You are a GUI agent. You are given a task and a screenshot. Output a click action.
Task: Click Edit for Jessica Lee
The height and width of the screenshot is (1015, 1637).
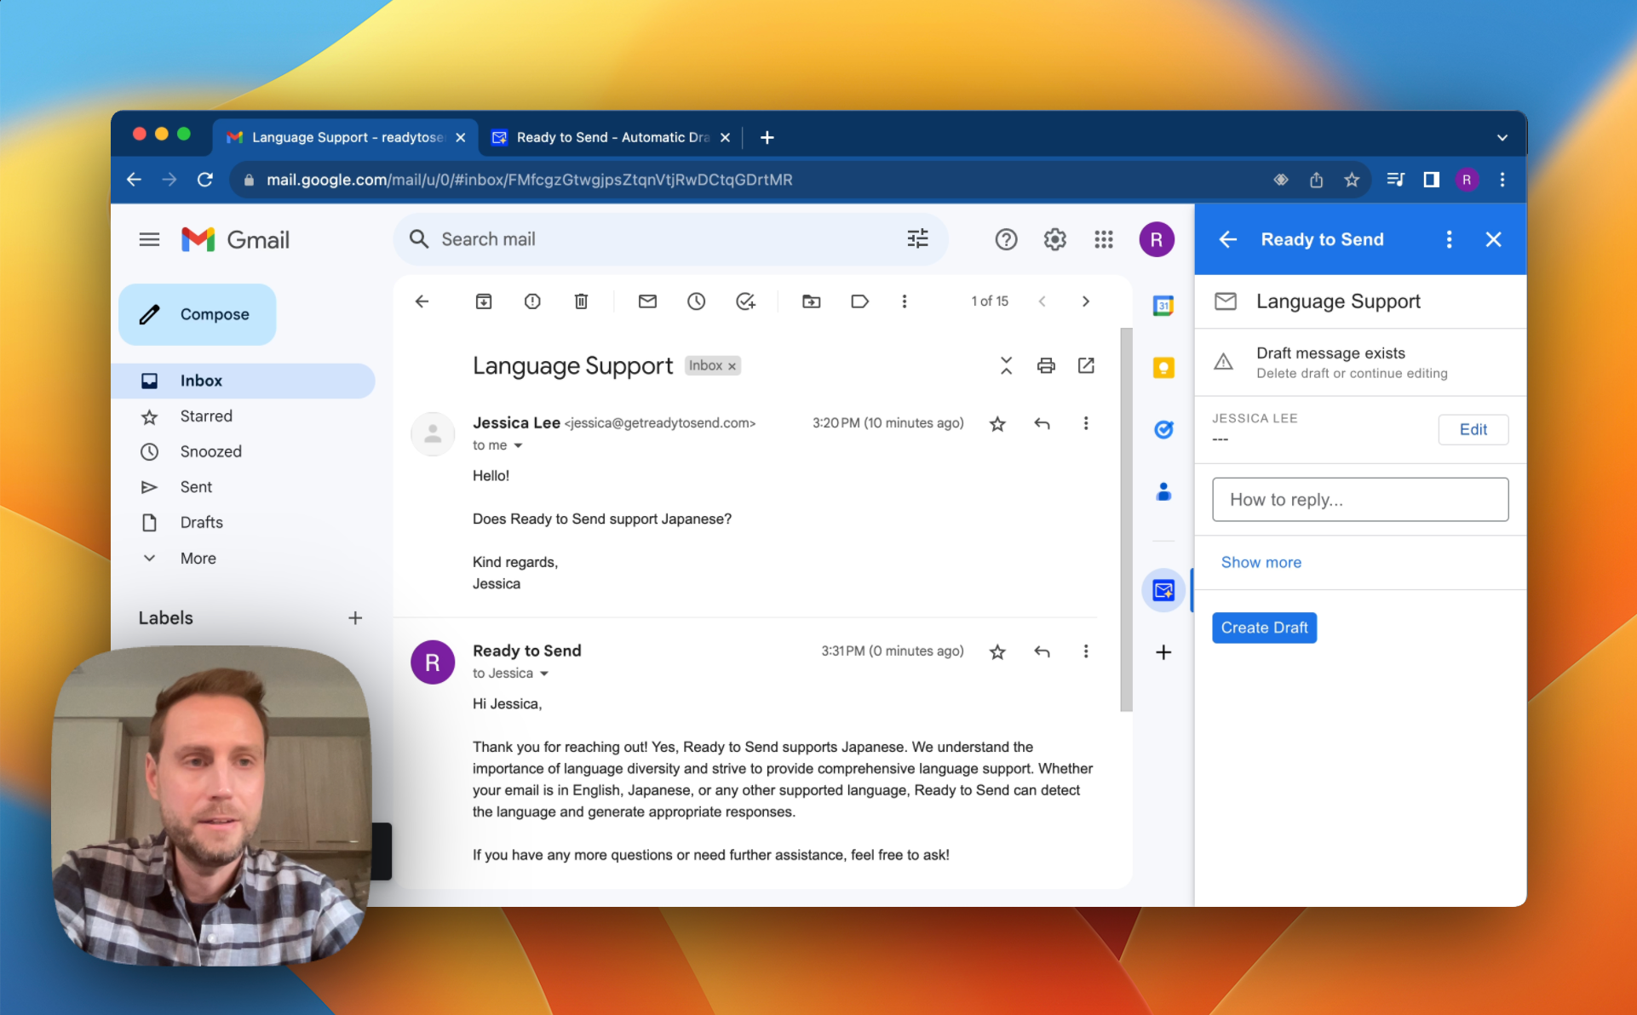(x=1473, y=430)
